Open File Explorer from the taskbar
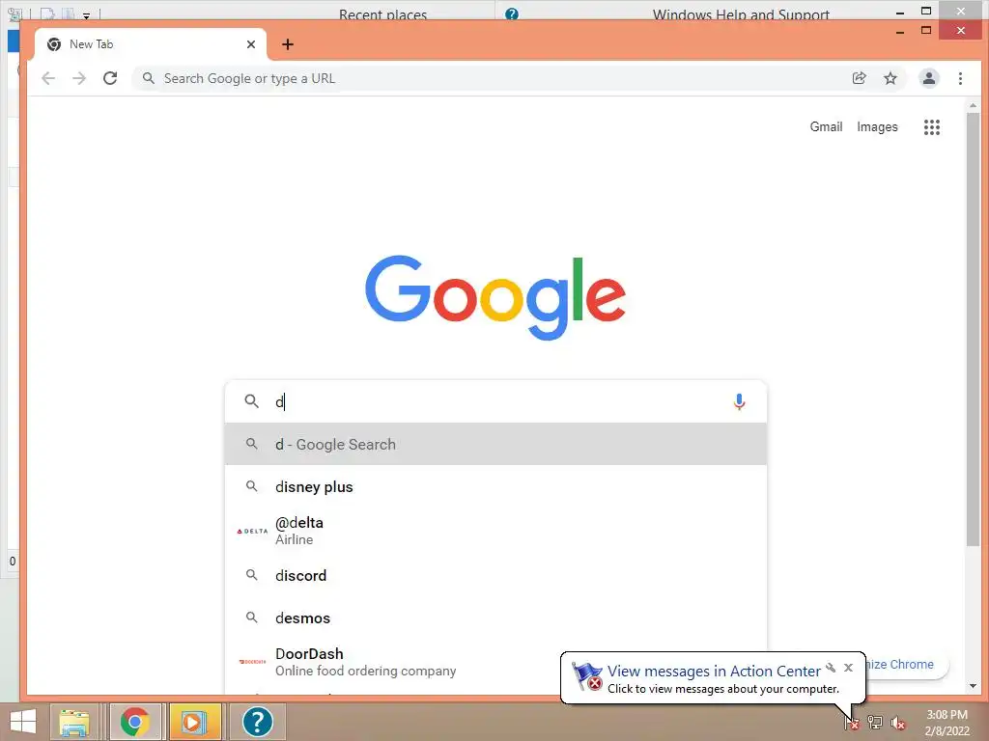 73,722
